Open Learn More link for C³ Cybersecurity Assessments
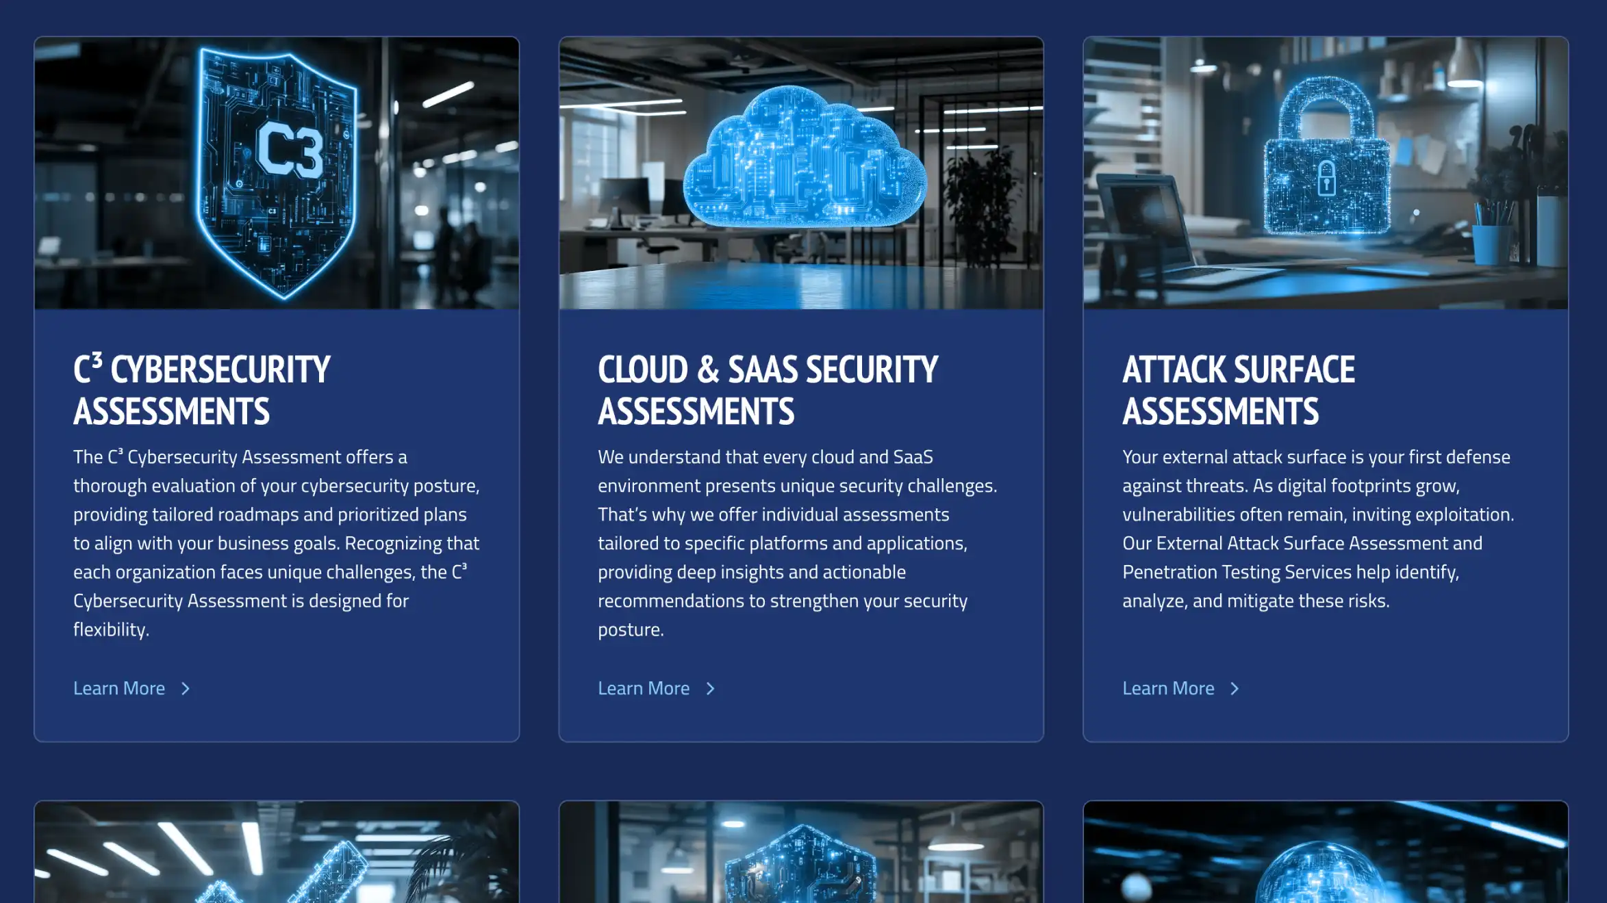Image resolution: width=1607 pixels, height=903 pixels. (119, 688)
